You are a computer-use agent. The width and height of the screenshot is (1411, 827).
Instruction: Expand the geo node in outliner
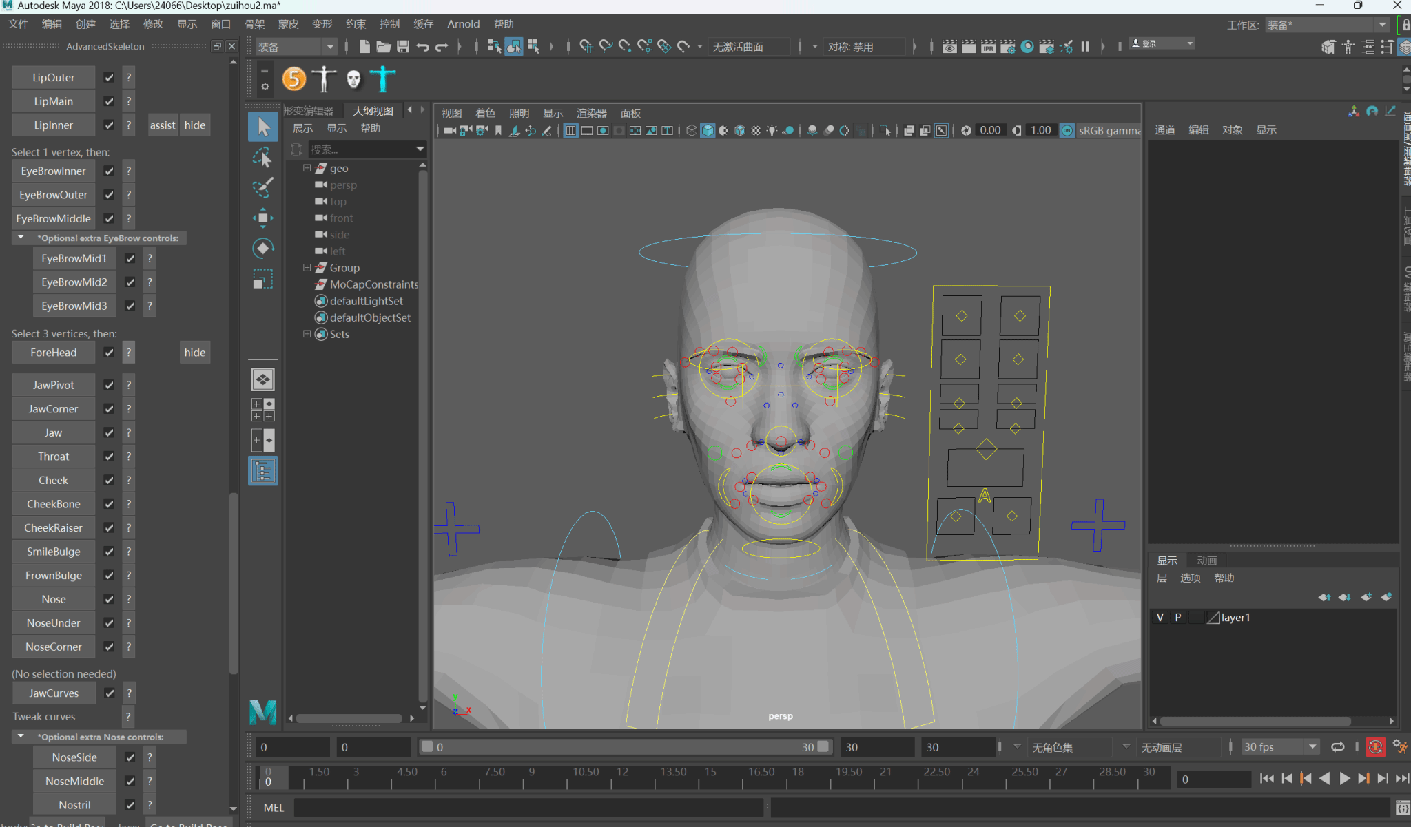click(x=307, y=168)
